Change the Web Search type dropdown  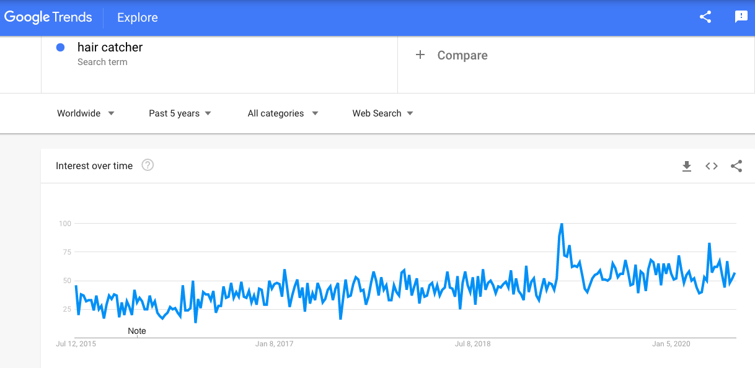[382, 113]
